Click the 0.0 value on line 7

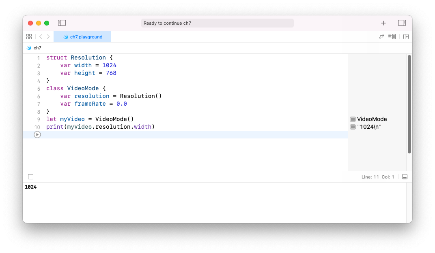tap(121, 104)
